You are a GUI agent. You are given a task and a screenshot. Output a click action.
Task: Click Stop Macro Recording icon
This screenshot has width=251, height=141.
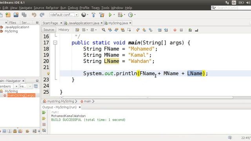[181, 30]
